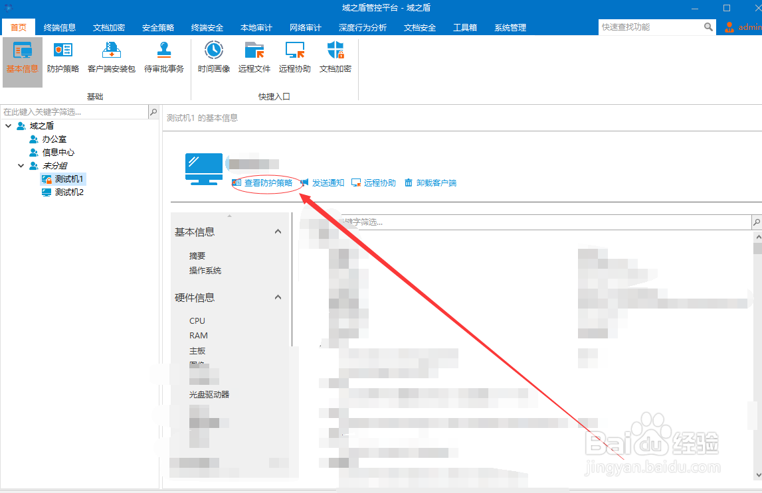Viewport: 762px width, 493px height.
Task: Collapse the 基本信息 section chevron
Action: point(278,232)
